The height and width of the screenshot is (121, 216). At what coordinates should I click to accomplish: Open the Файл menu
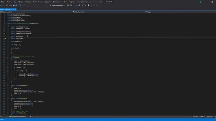[3, 2]
